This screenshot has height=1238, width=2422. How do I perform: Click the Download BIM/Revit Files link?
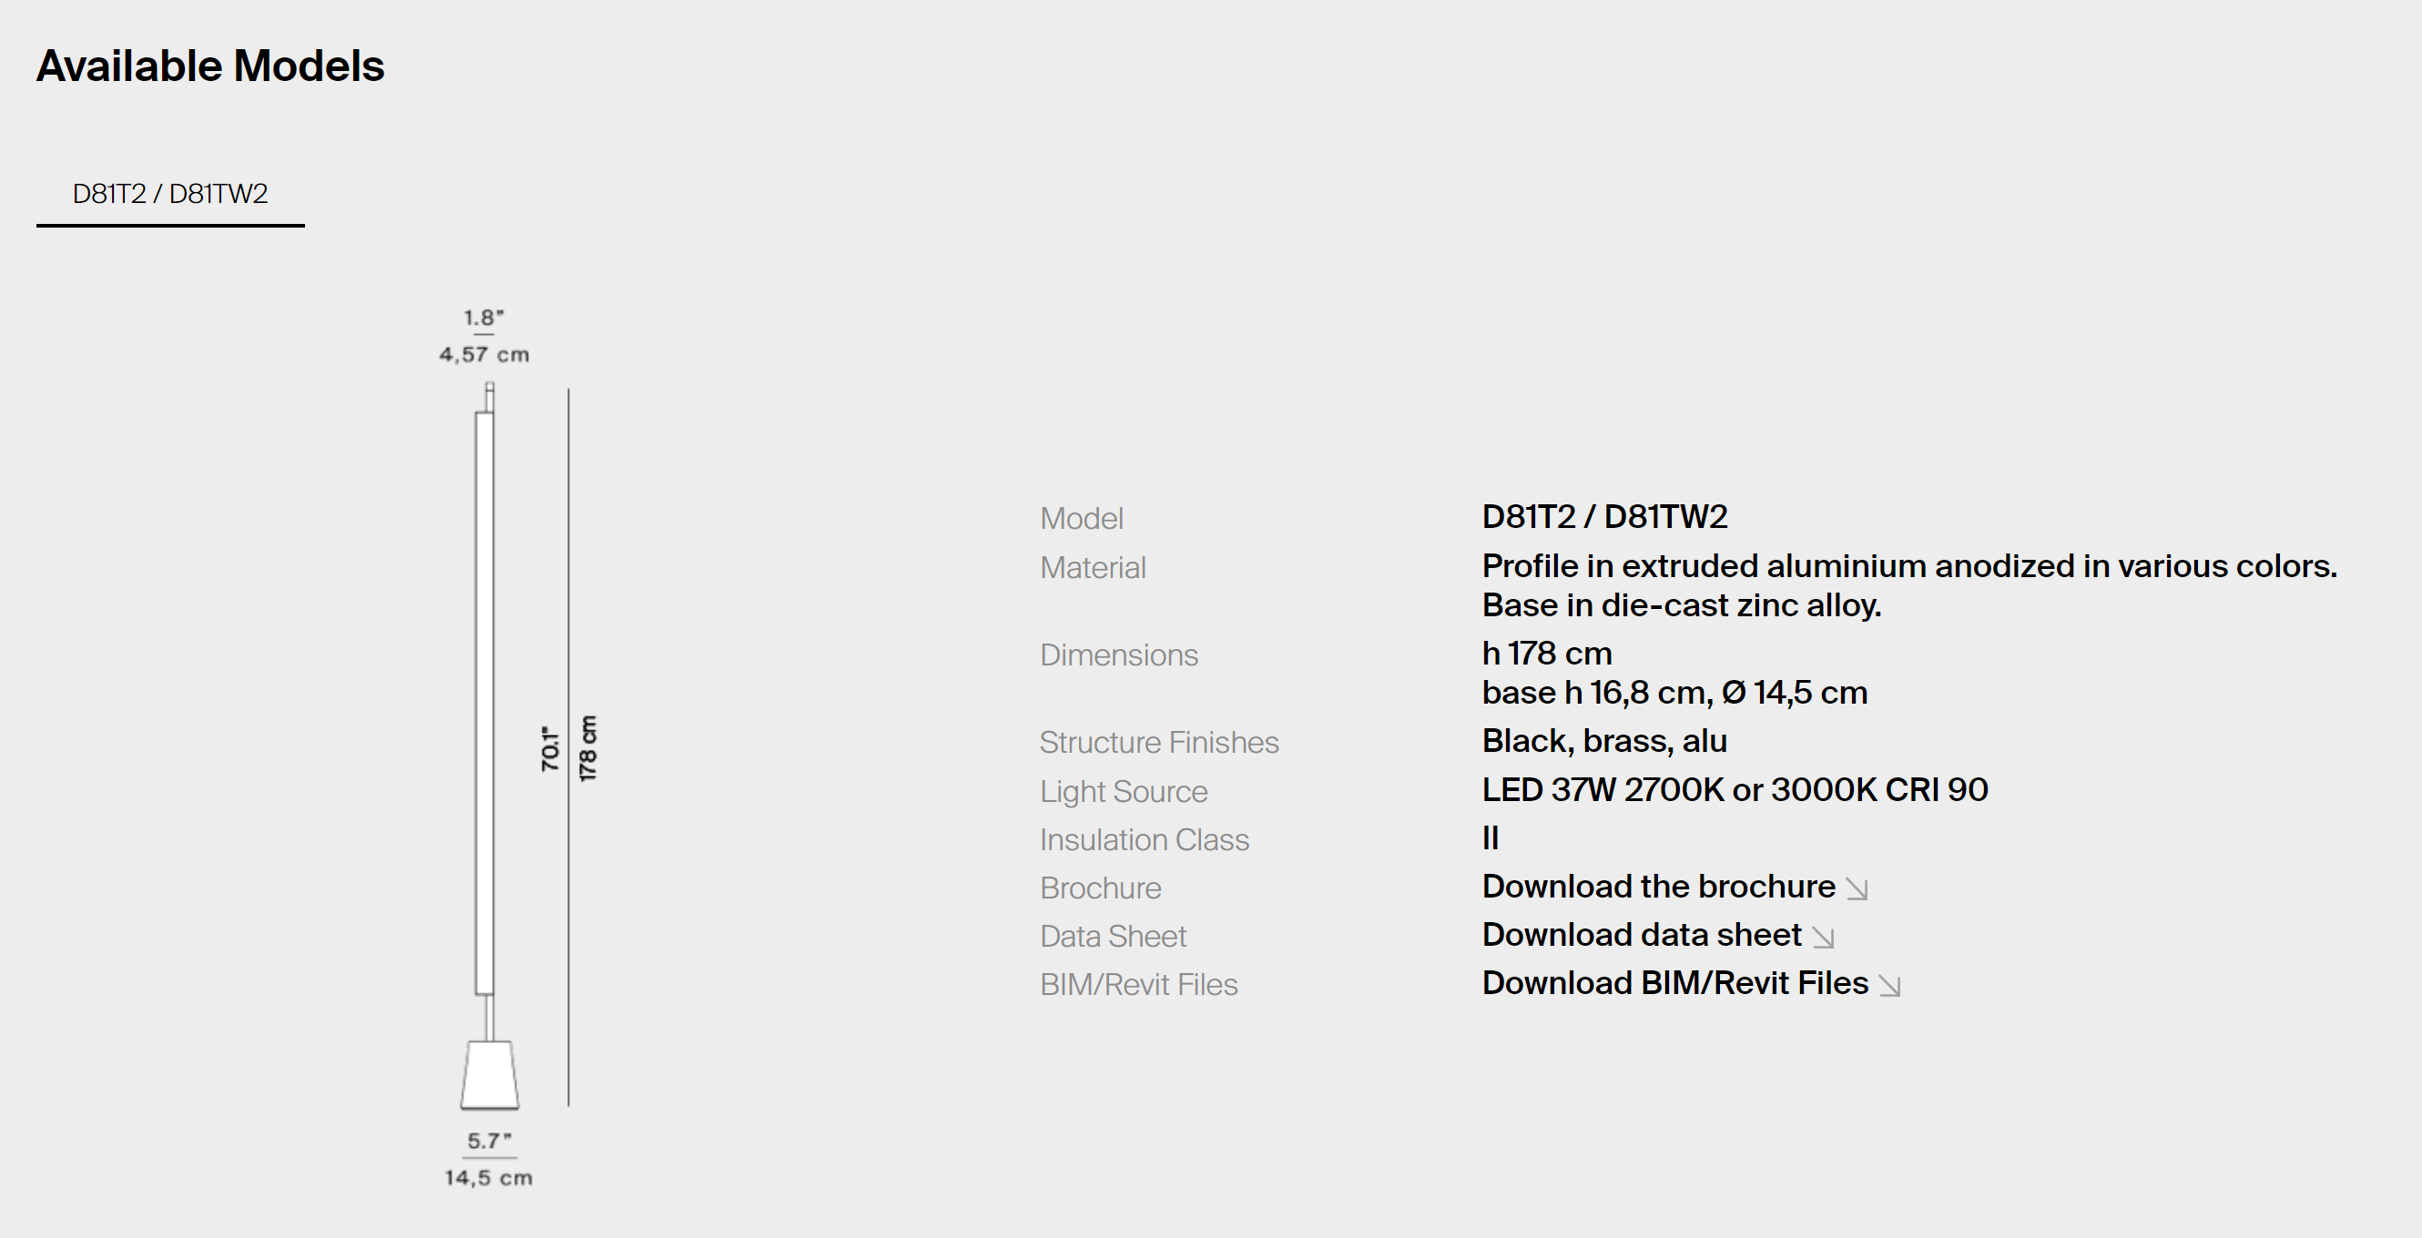pos(1674,982)
